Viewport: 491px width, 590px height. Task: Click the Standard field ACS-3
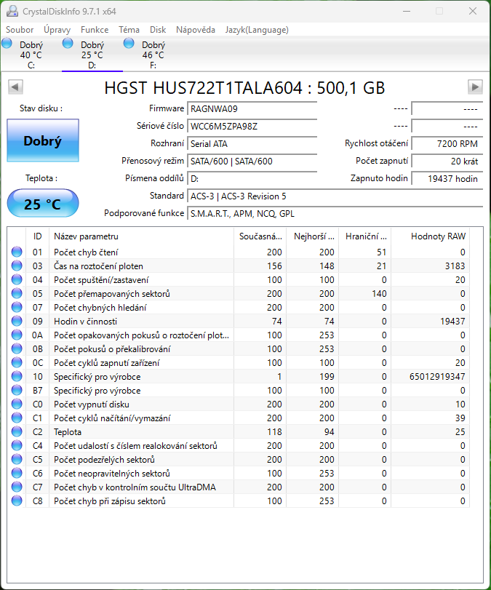335,196
